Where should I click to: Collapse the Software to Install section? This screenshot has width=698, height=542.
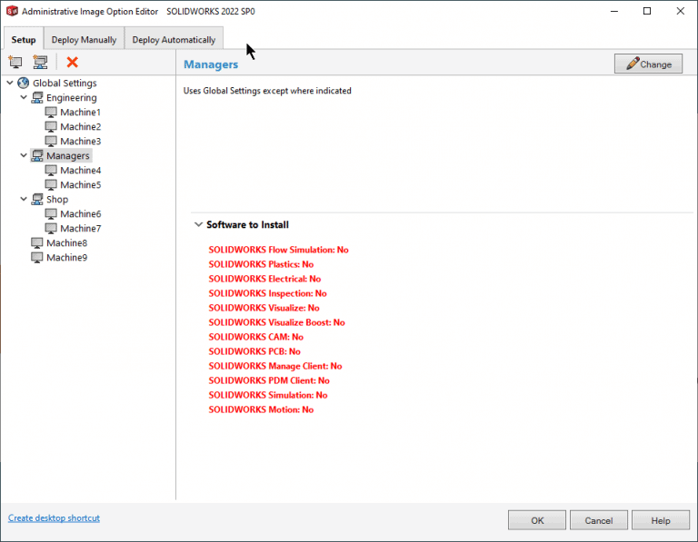[198, 224]
